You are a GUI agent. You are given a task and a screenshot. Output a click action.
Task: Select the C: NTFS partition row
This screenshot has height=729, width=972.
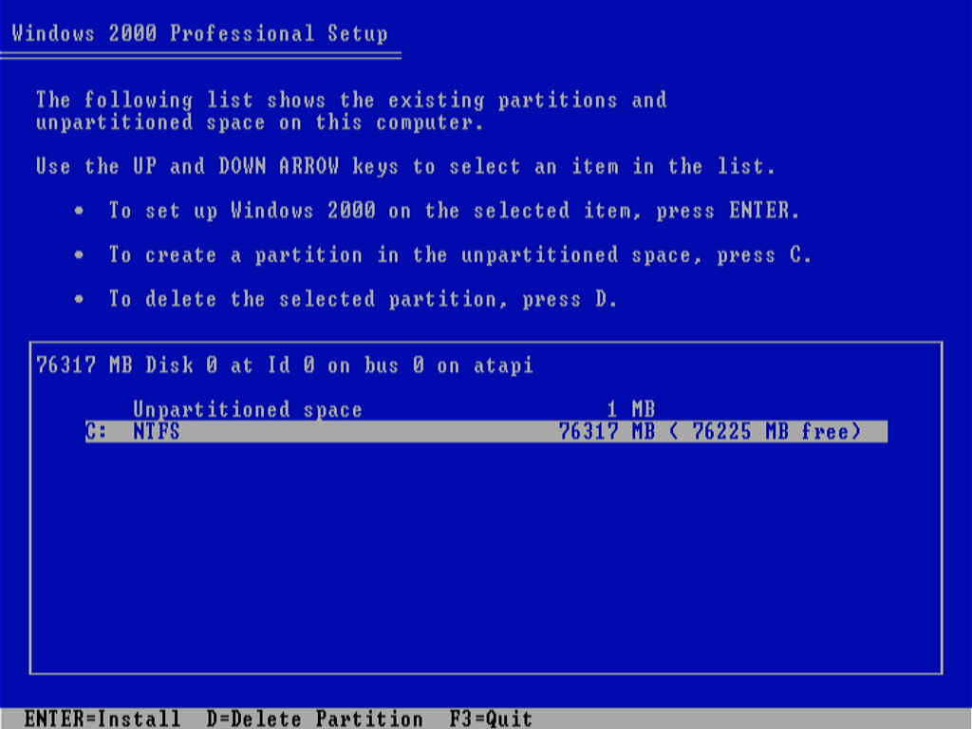[486, 432]
